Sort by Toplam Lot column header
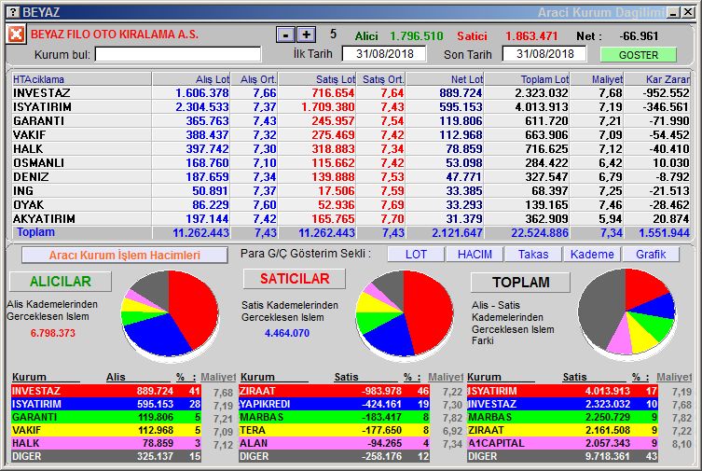Image resolution: width=702 pixels, height=471 pixels. 528,79
